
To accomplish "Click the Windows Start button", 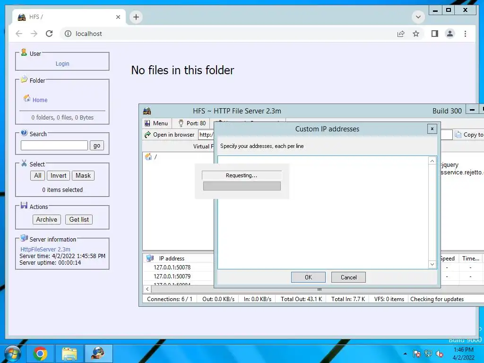I will [x=12, y=354].
